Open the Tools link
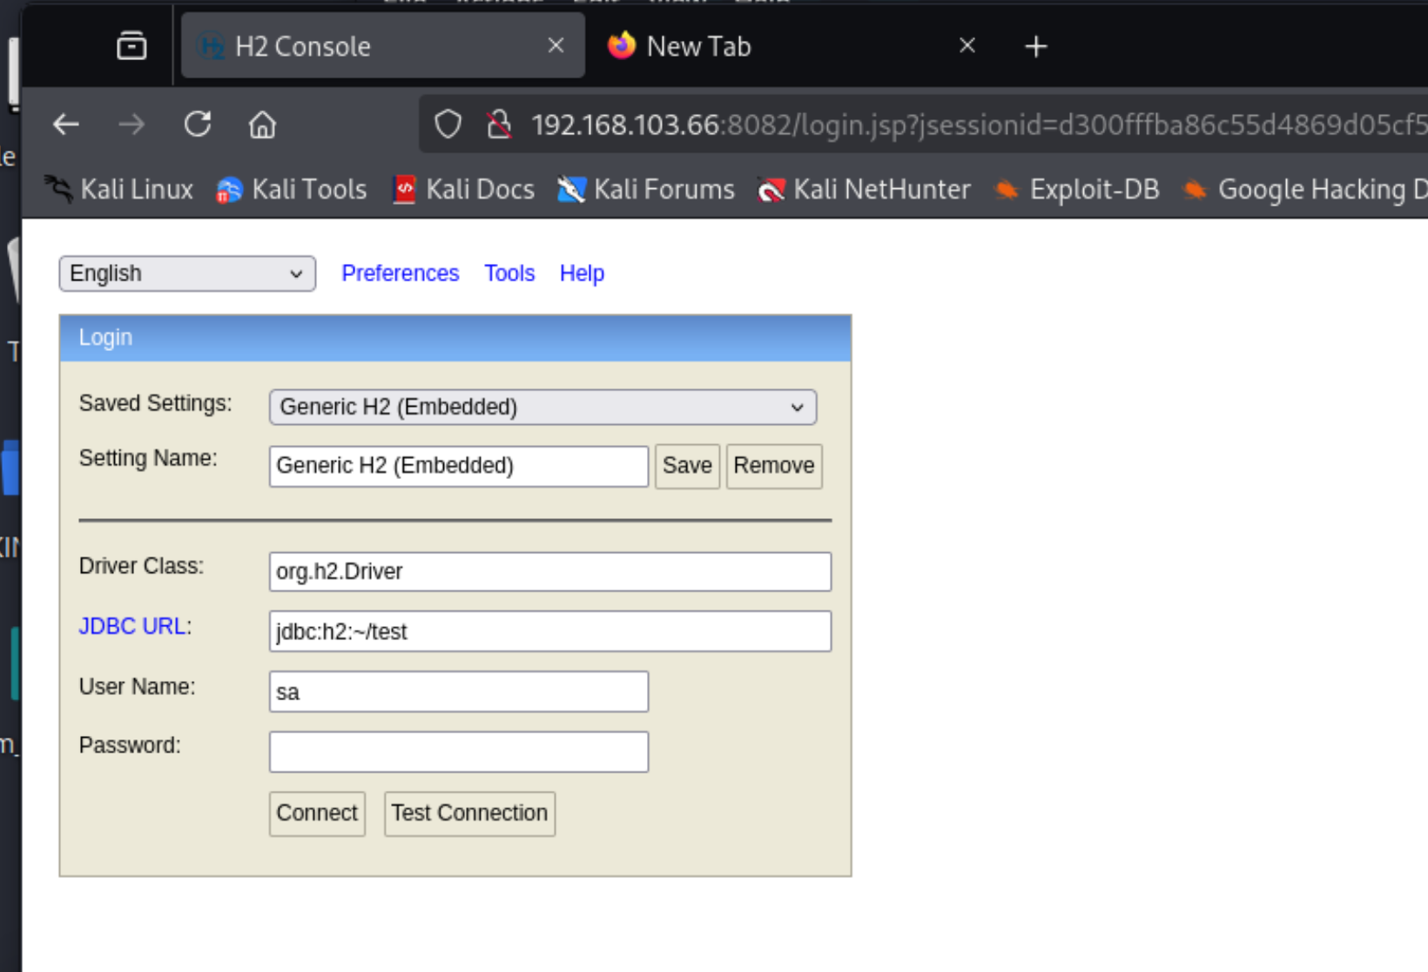The height and width of the screenshot is (972, 1428). [x=509, y=273]
